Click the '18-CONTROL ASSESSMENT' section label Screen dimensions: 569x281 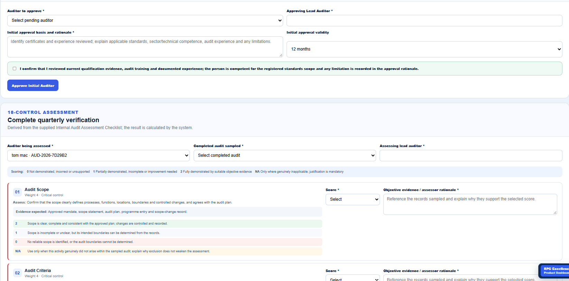[43, 112]
